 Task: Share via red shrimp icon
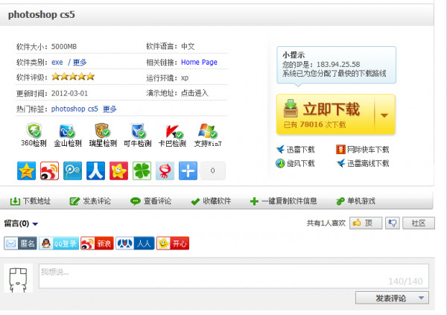(165, 171)
